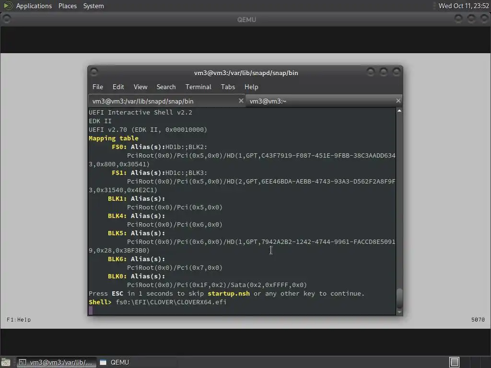491x368 pixels.
Task: Click the BLK5: mapping label
Action: coord(117,233)
